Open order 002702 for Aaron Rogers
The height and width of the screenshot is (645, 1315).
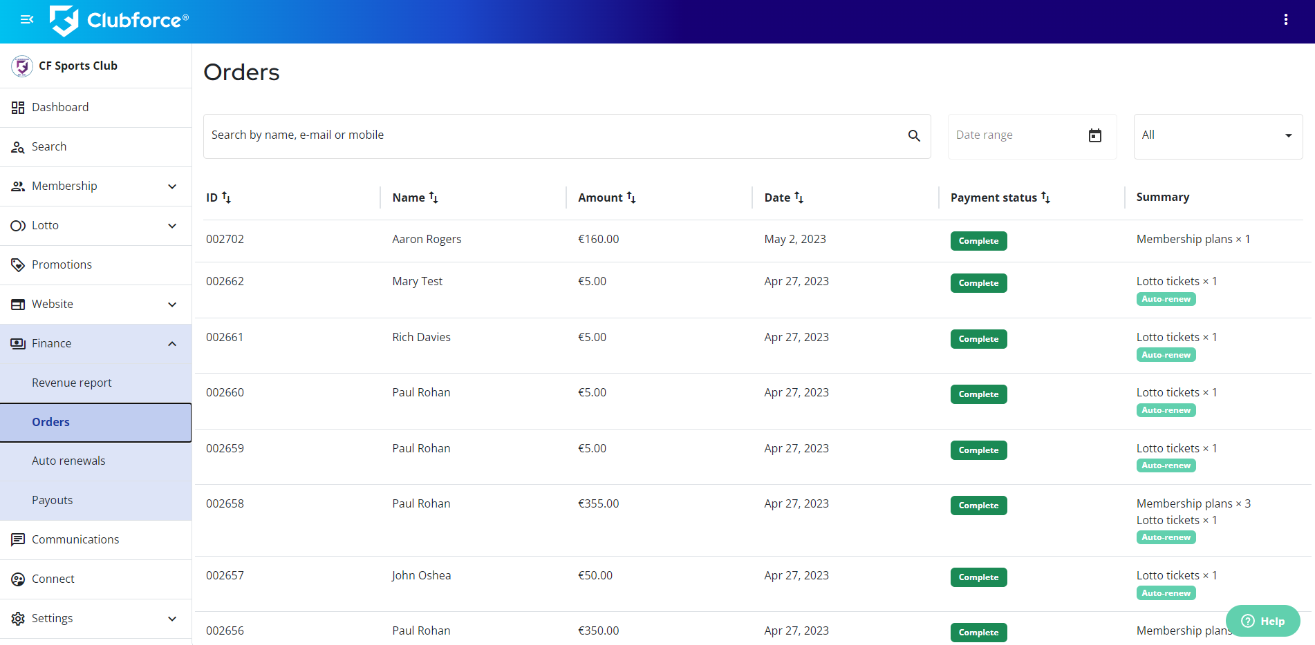(x=225, y=240)
